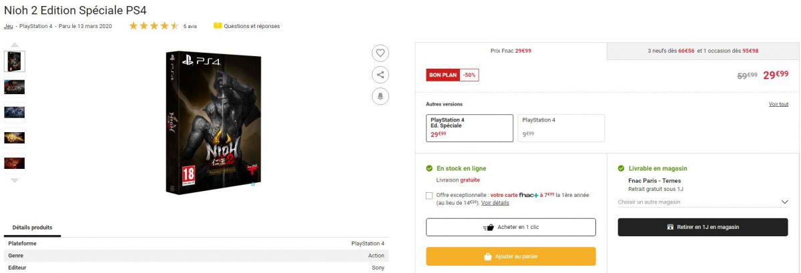Click the yellow Questions et réponses icon
The height and width of the screenshot is (273, 801).
tap(218, 26)
